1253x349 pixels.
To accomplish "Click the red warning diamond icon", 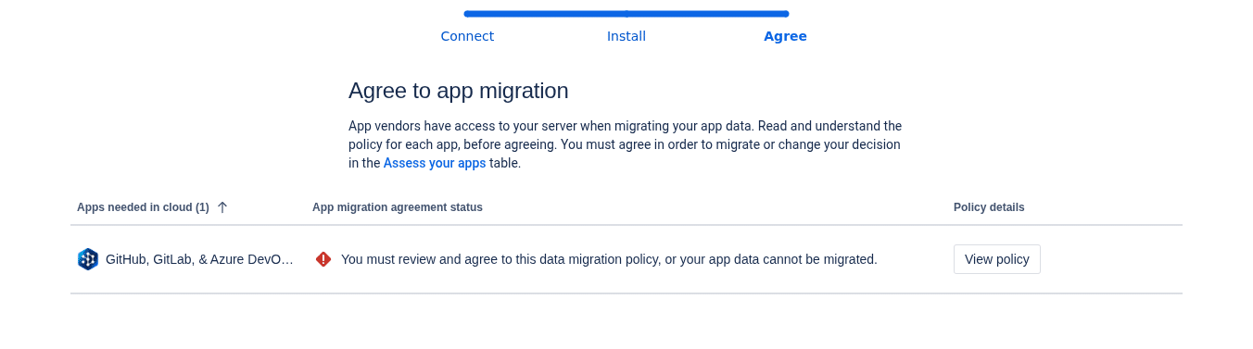I will (323, 259).
